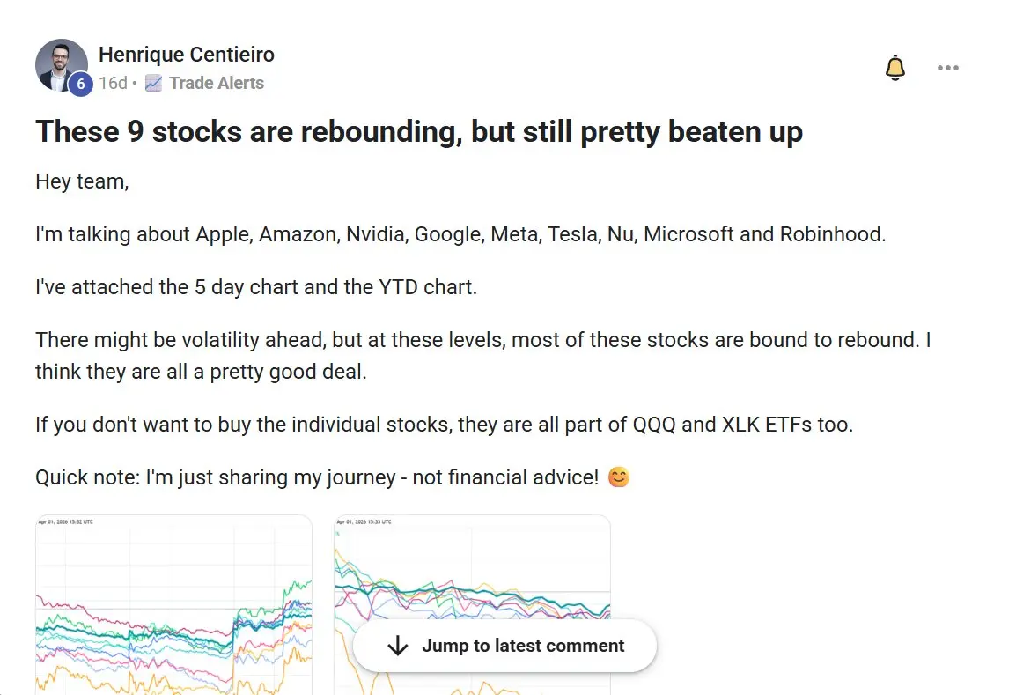Open the three-dot post options menu
The width and height of the screenshot is (1016, 695).
pyautogui.click(x=947, y=68)
